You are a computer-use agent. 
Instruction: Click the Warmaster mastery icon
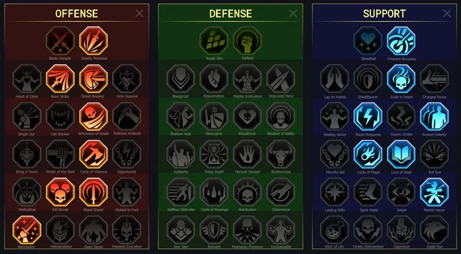pos(27,230)
